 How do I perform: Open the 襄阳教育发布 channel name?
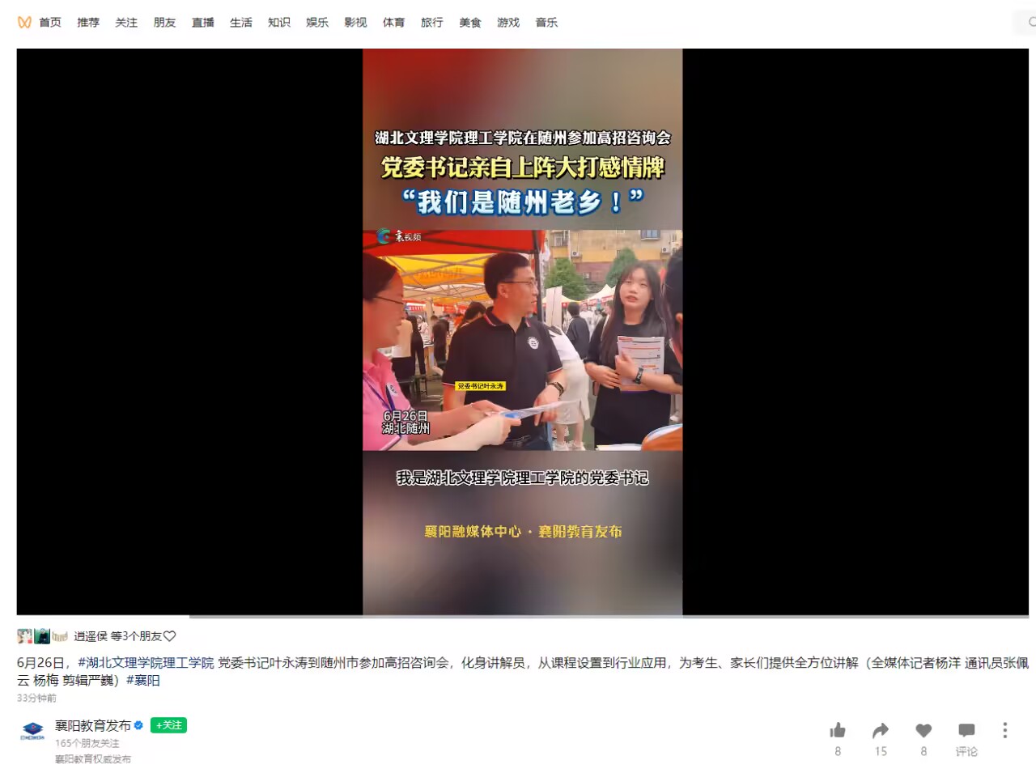92,726
